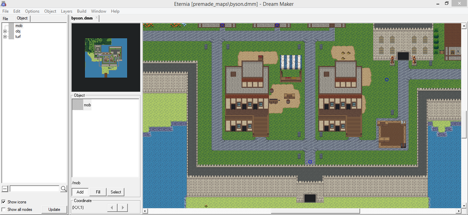The height and width of the screenshot is (215, 468).
Task: Close the byson.dmm tab with x
Action: (97, 17)
